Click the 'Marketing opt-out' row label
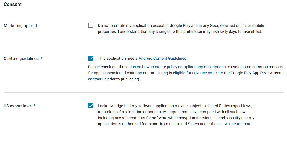The height and width of the screenshot is (141, 287). point(20,26)
